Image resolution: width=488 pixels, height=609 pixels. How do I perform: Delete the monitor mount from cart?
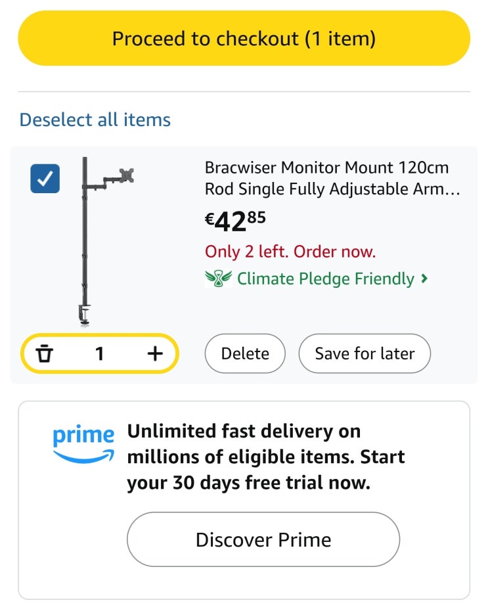(x=245, y=353)
